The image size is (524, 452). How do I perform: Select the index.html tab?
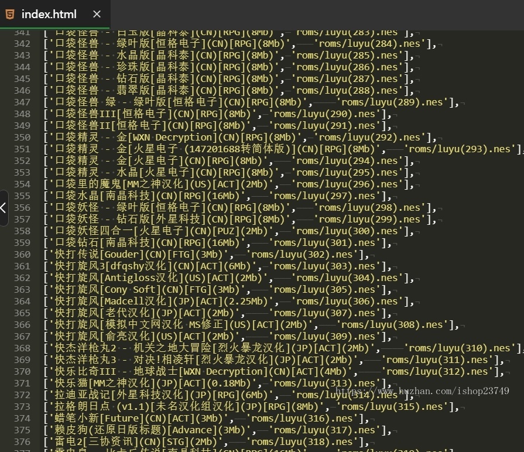point(55,14)
